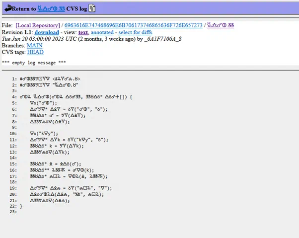Open the file name link ending the path
The width and height of the screenshot is (299, 238).
click(221, 25)
